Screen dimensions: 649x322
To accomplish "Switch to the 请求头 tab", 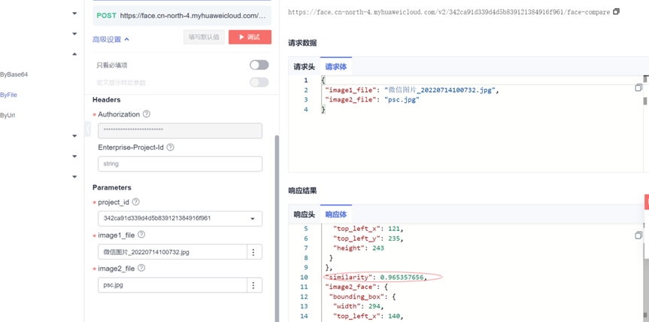I will coord(304,67).
